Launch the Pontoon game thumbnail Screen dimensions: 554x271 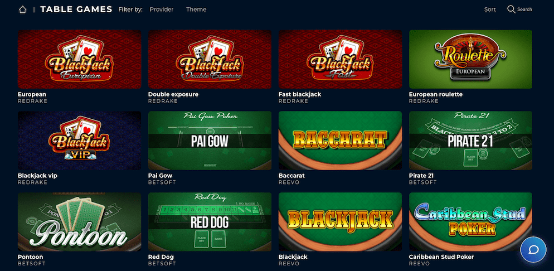click(x=80, y=222)
